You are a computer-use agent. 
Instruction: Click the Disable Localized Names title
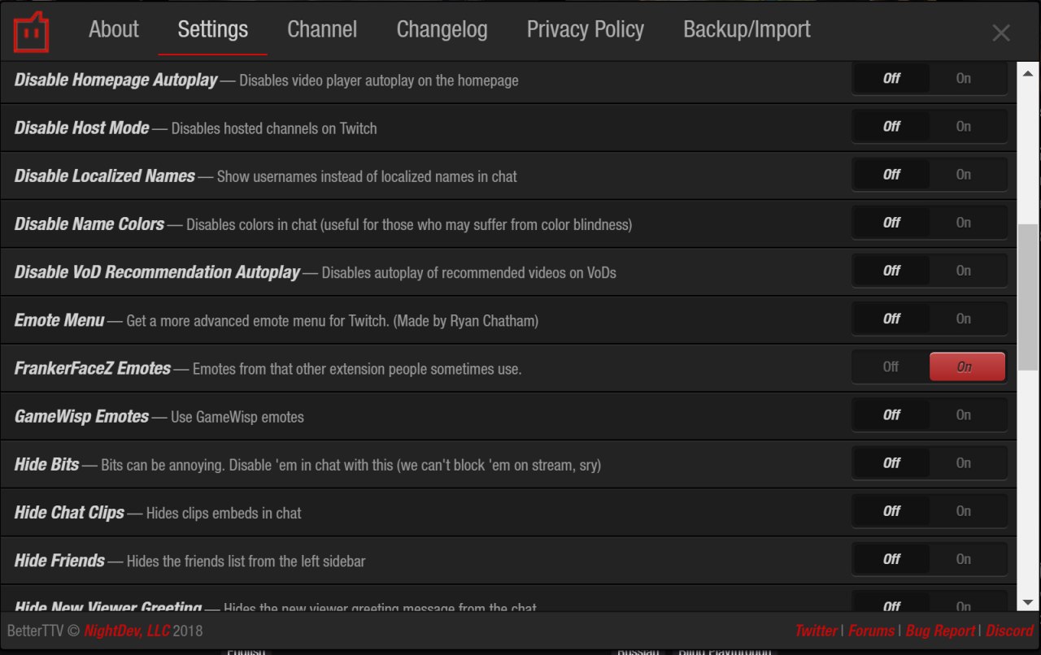(x=105, y=176)
